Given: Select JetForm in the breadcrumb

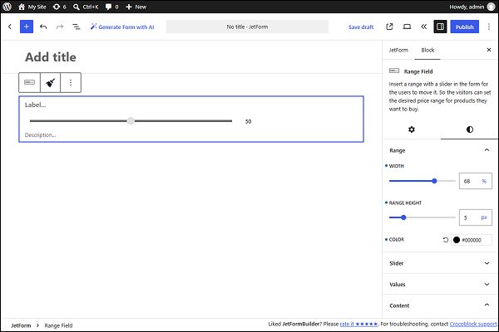Looking at the screenshot, I should click(21, 325).
